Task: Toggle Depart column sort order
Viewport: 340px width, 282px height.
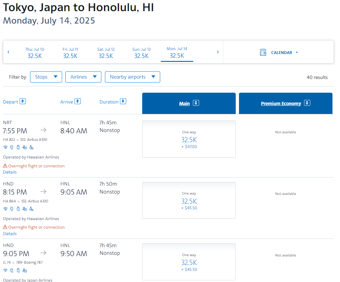Action: click(x=23, y=101)
